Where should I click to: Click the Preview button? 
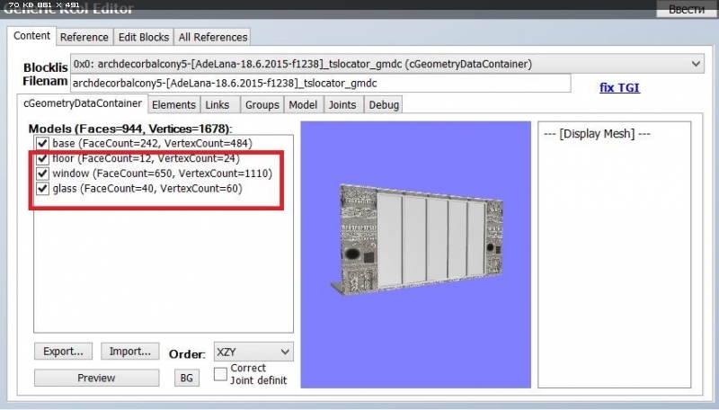pyautogui.click(x=96, y=378)
